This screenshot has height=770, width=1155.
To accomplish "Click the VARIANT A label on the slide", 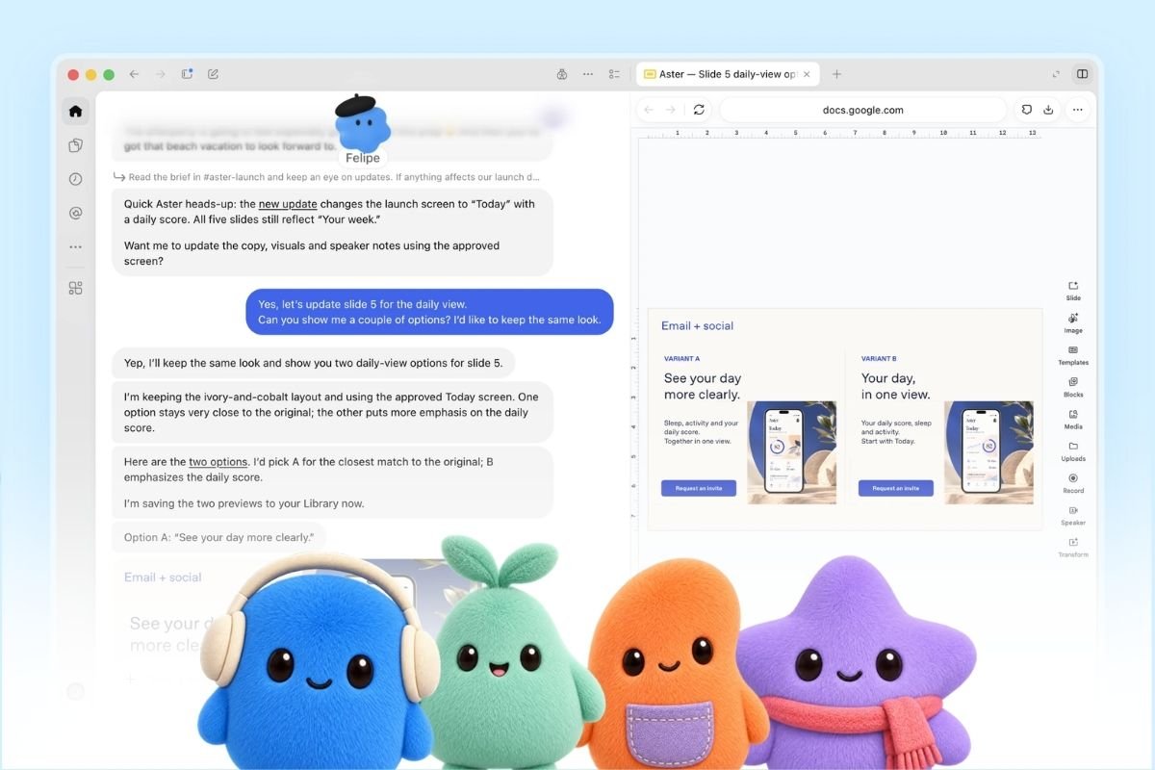I will point(681,358).
